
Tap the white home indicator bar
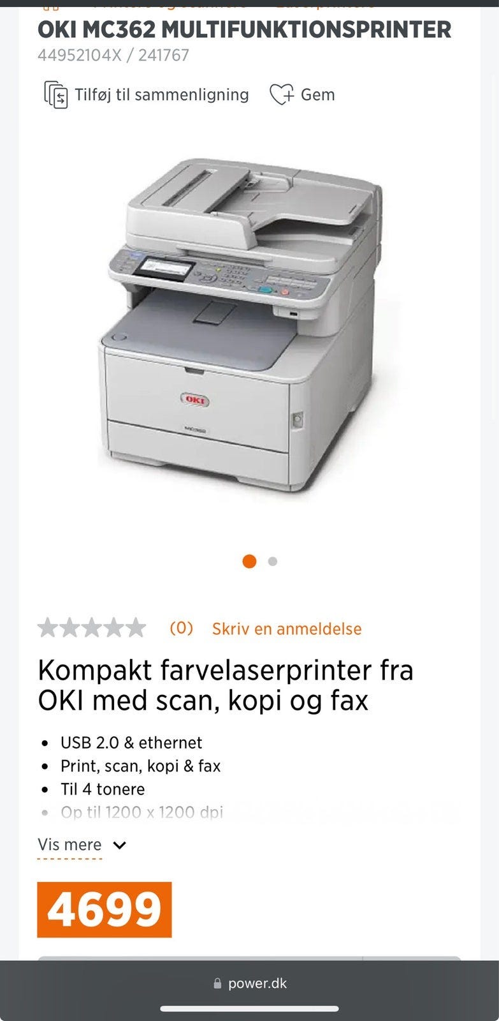[x=249, y=1009]
